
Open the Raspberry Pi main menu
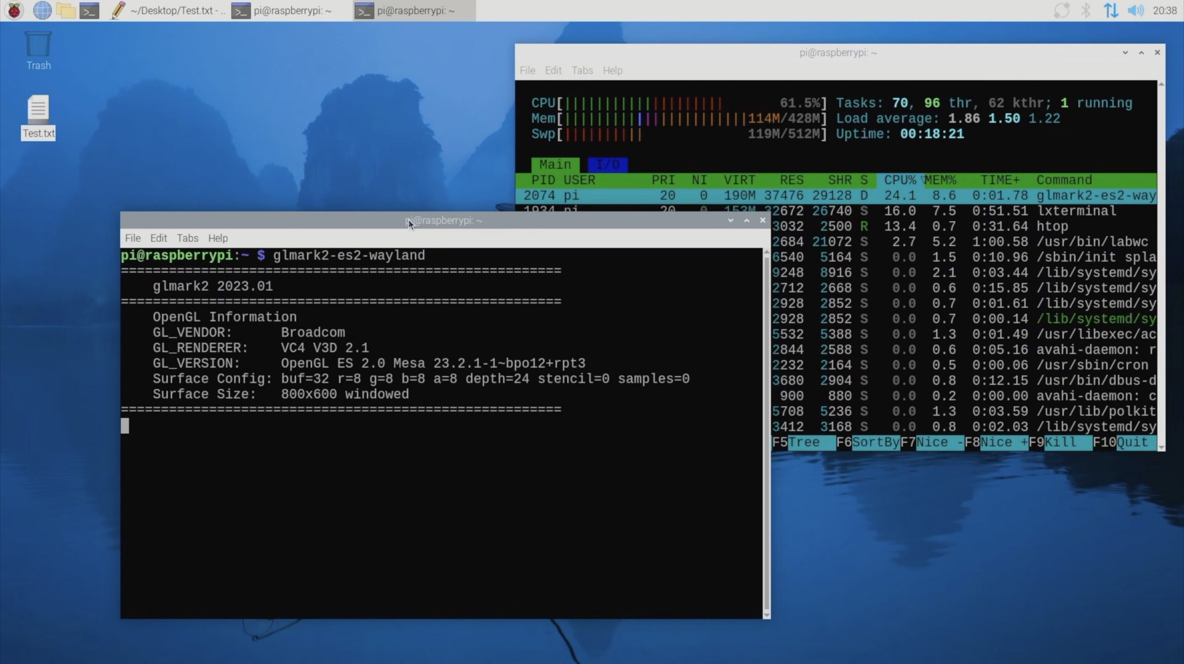tap(14, 10)
